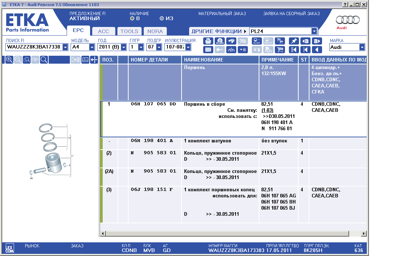Image resolution: width=415 pixels, height=256 pixels.
Task: Click the greyed illustration-to-grid icon
Action: 76,60
